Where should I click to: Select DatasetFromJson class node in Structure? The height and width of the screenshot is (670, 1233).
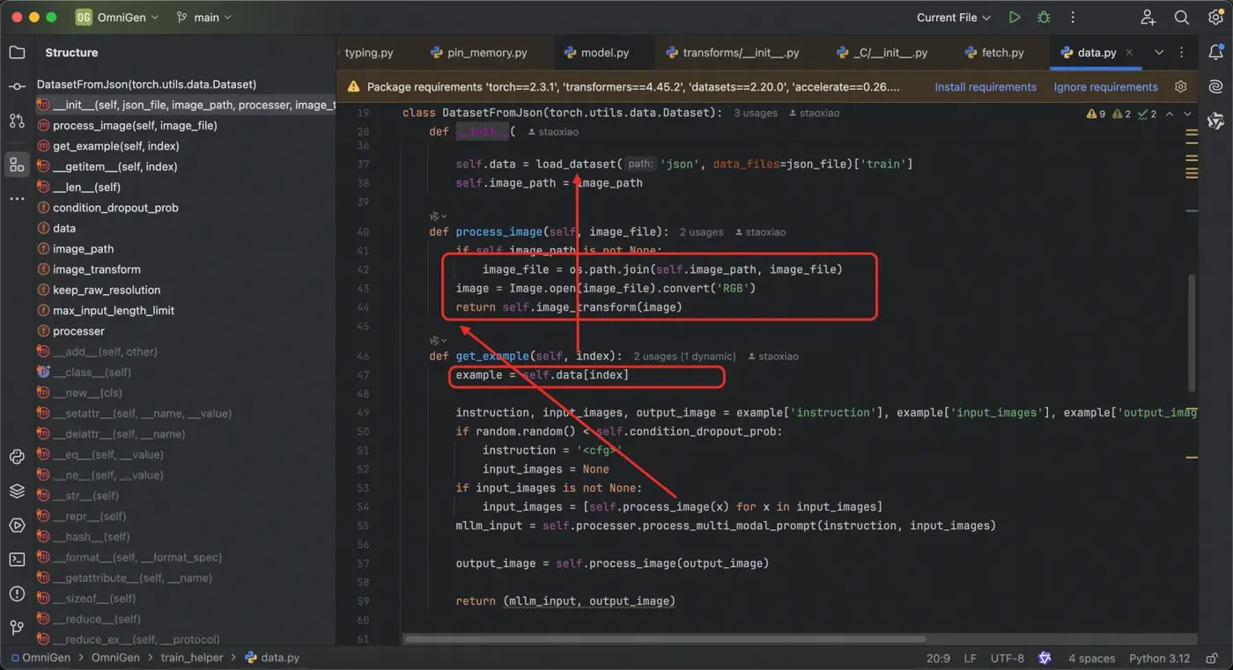146,85
